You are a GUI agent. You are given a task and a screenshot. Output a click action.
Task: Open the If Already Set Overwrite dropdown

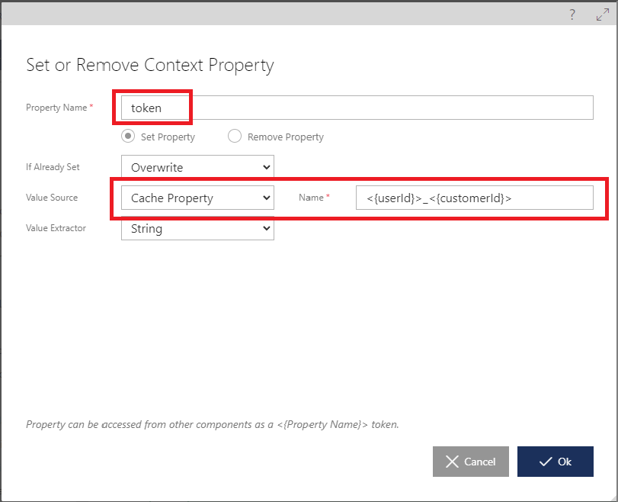point(197,167)
